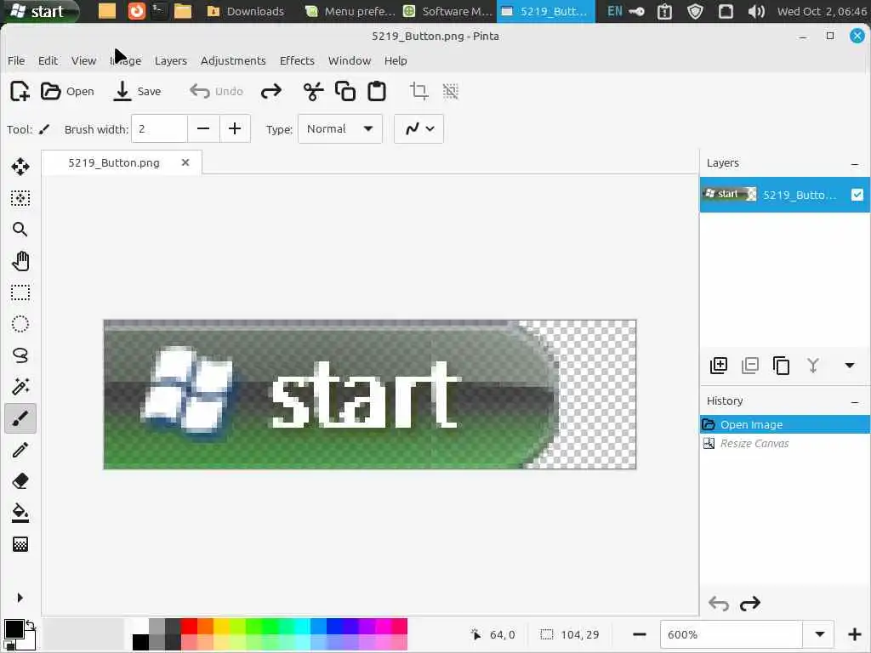Select the Resize Canvas history entry
871x653 pixels.
click(x=785, y=443)
